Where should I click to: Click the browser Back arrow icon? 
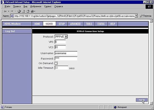click(x=5, y=11)
